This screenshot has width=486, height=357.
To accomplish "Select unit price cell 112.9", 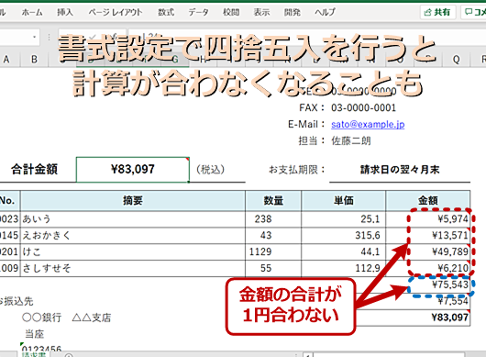I will [x=344, y=268].
